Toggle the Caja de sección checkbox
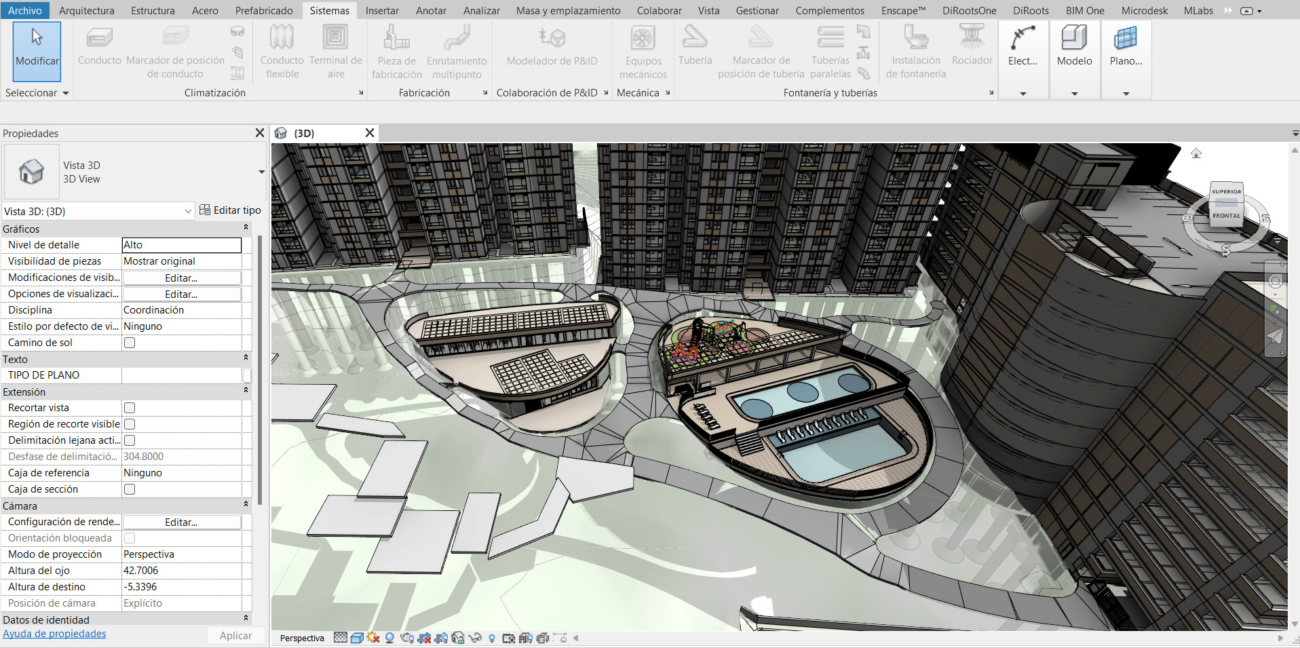The width and height of the screenshot is (1300, 648). (130, 489)
